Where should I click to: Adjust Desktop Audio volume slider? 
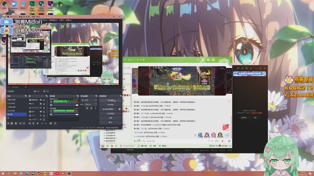tap(65, 115)
